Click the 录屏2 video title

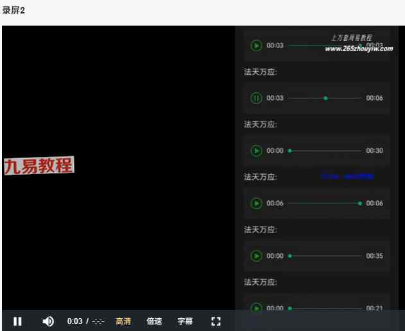(13, 11)
